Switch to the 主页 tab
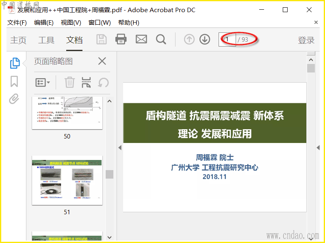325x243 pixels. point(18,40)
